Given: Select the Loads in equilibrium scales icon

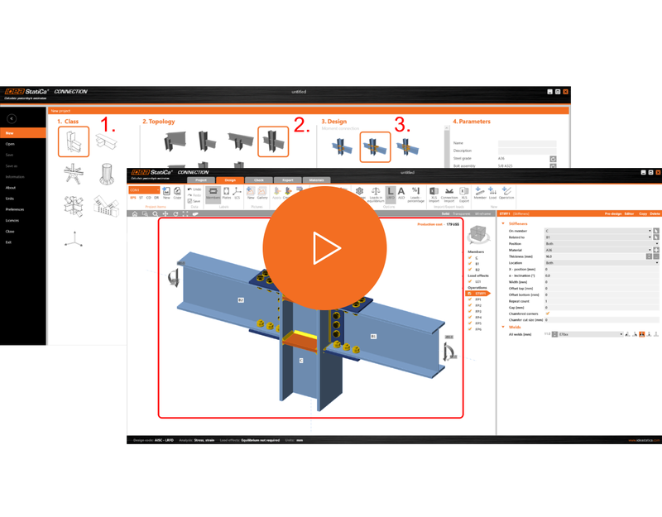Looking at the screenshot, I should click(x=376, y=194).
